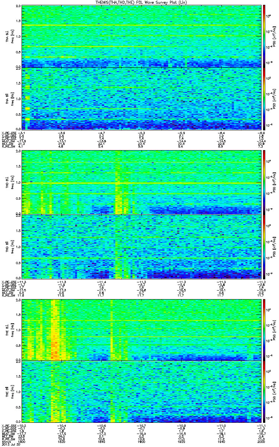The height and width of the screenshot is (447, 279).
Task: Click the PSD [nT²/Hz] label beside THE B∥ color bar
Action: point(274,391)
